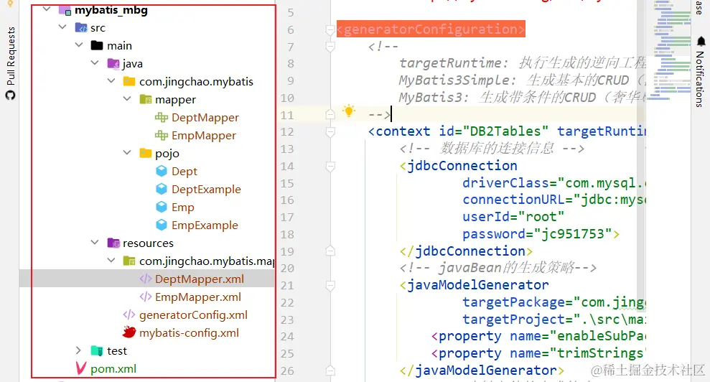
Task: Collapse com.jingchao.mybatis.mapper resources package chevron
Action: tap(111, 260)
